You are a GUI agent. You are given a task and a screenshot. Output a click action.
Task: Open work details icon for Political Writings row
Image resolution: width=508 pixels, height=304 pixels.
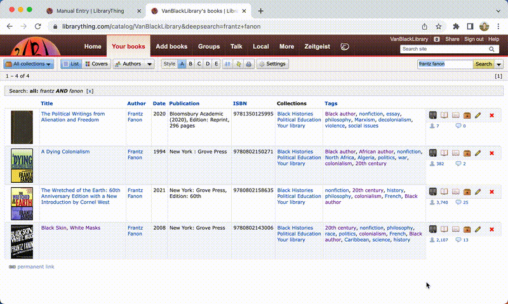[433, 116]
